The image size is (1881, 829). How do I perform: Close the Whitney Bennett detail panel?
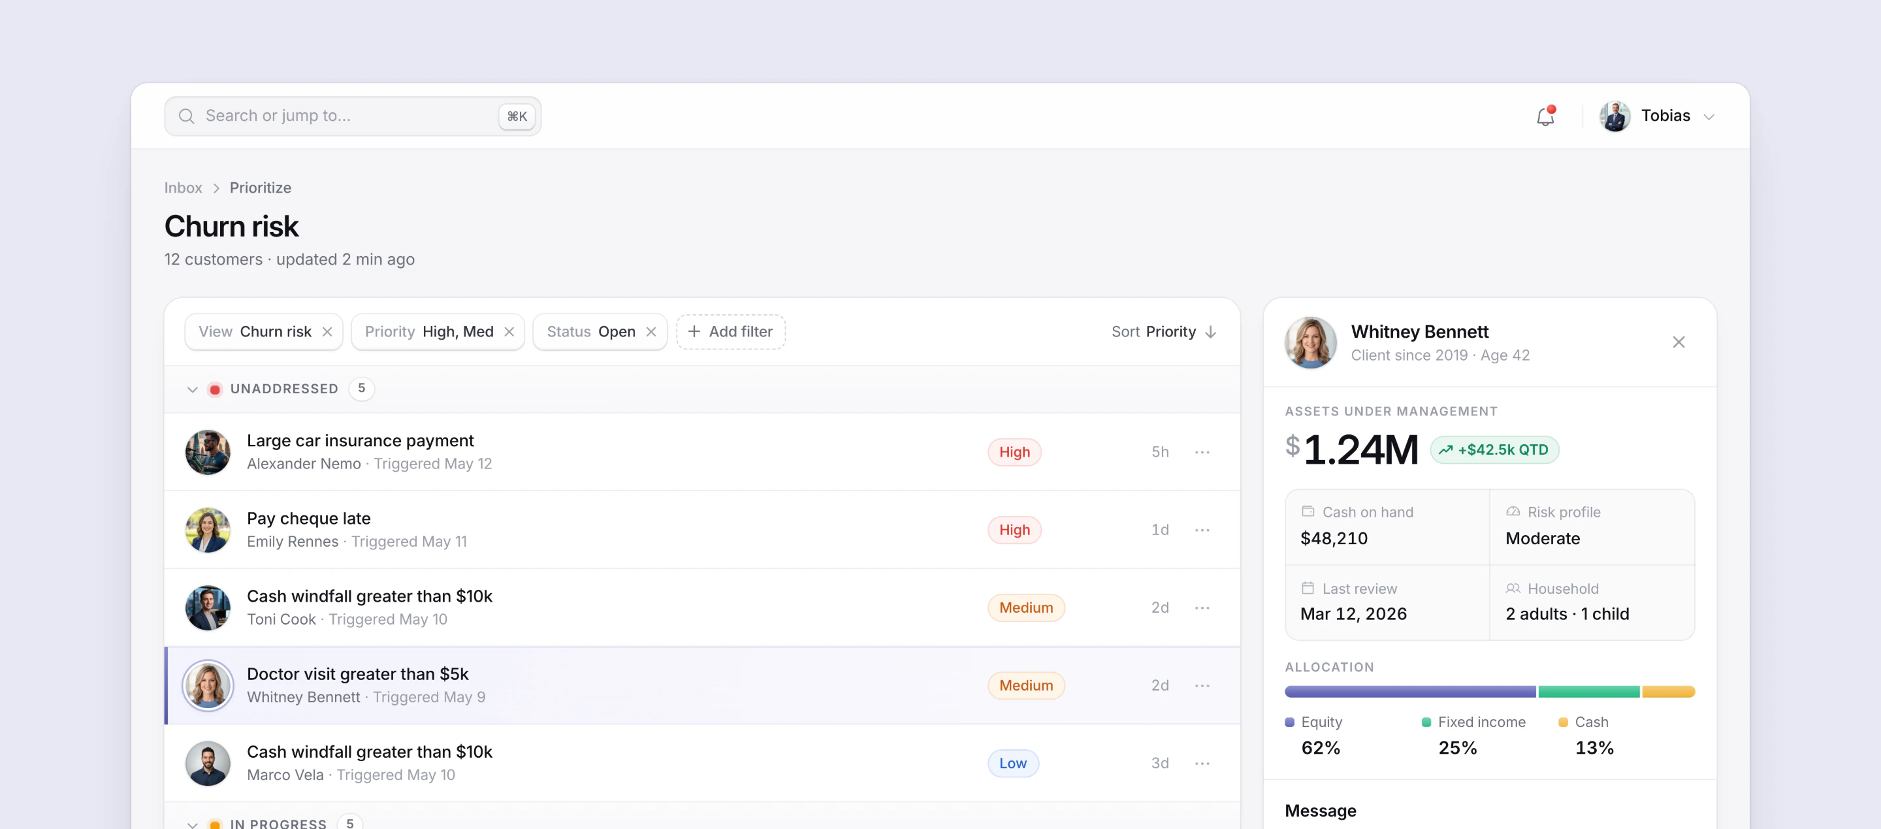click(1678, 342)
